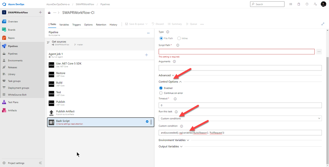Switch to the Variables tab

click(x=64, y=25)
